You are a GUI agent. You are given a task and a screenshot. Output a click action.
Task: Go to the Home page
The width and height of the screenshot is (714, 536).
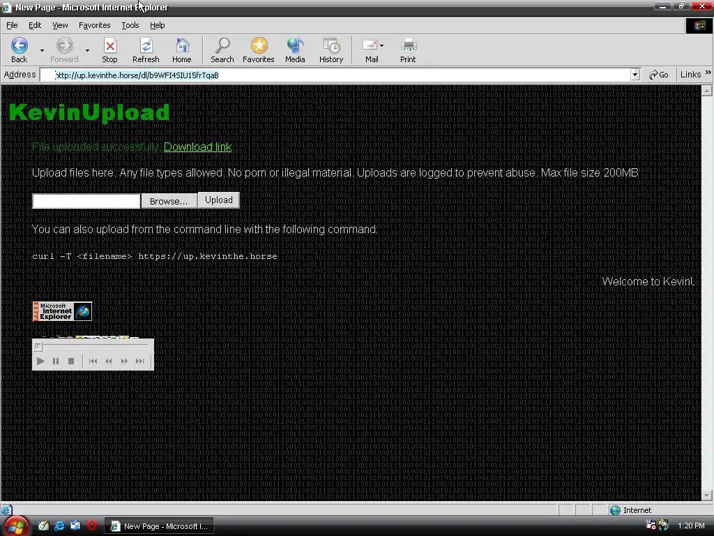coord(182,50)
